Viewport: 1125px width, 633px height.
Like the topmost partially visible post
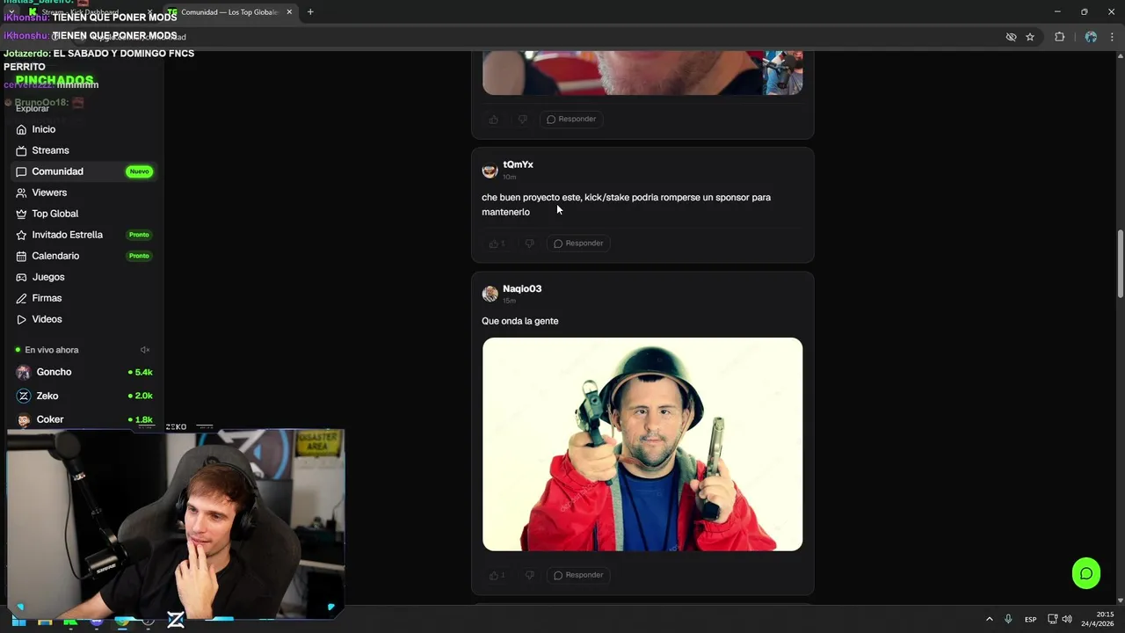click(493, 120)
